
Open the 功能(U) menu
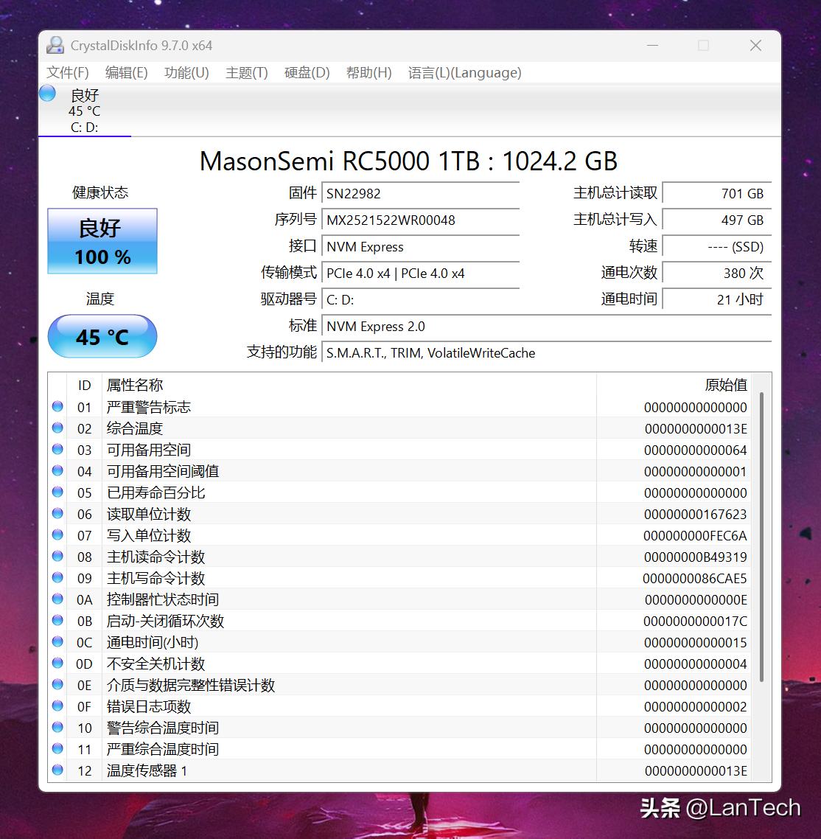pyautogui.click(x=186, y=72)
